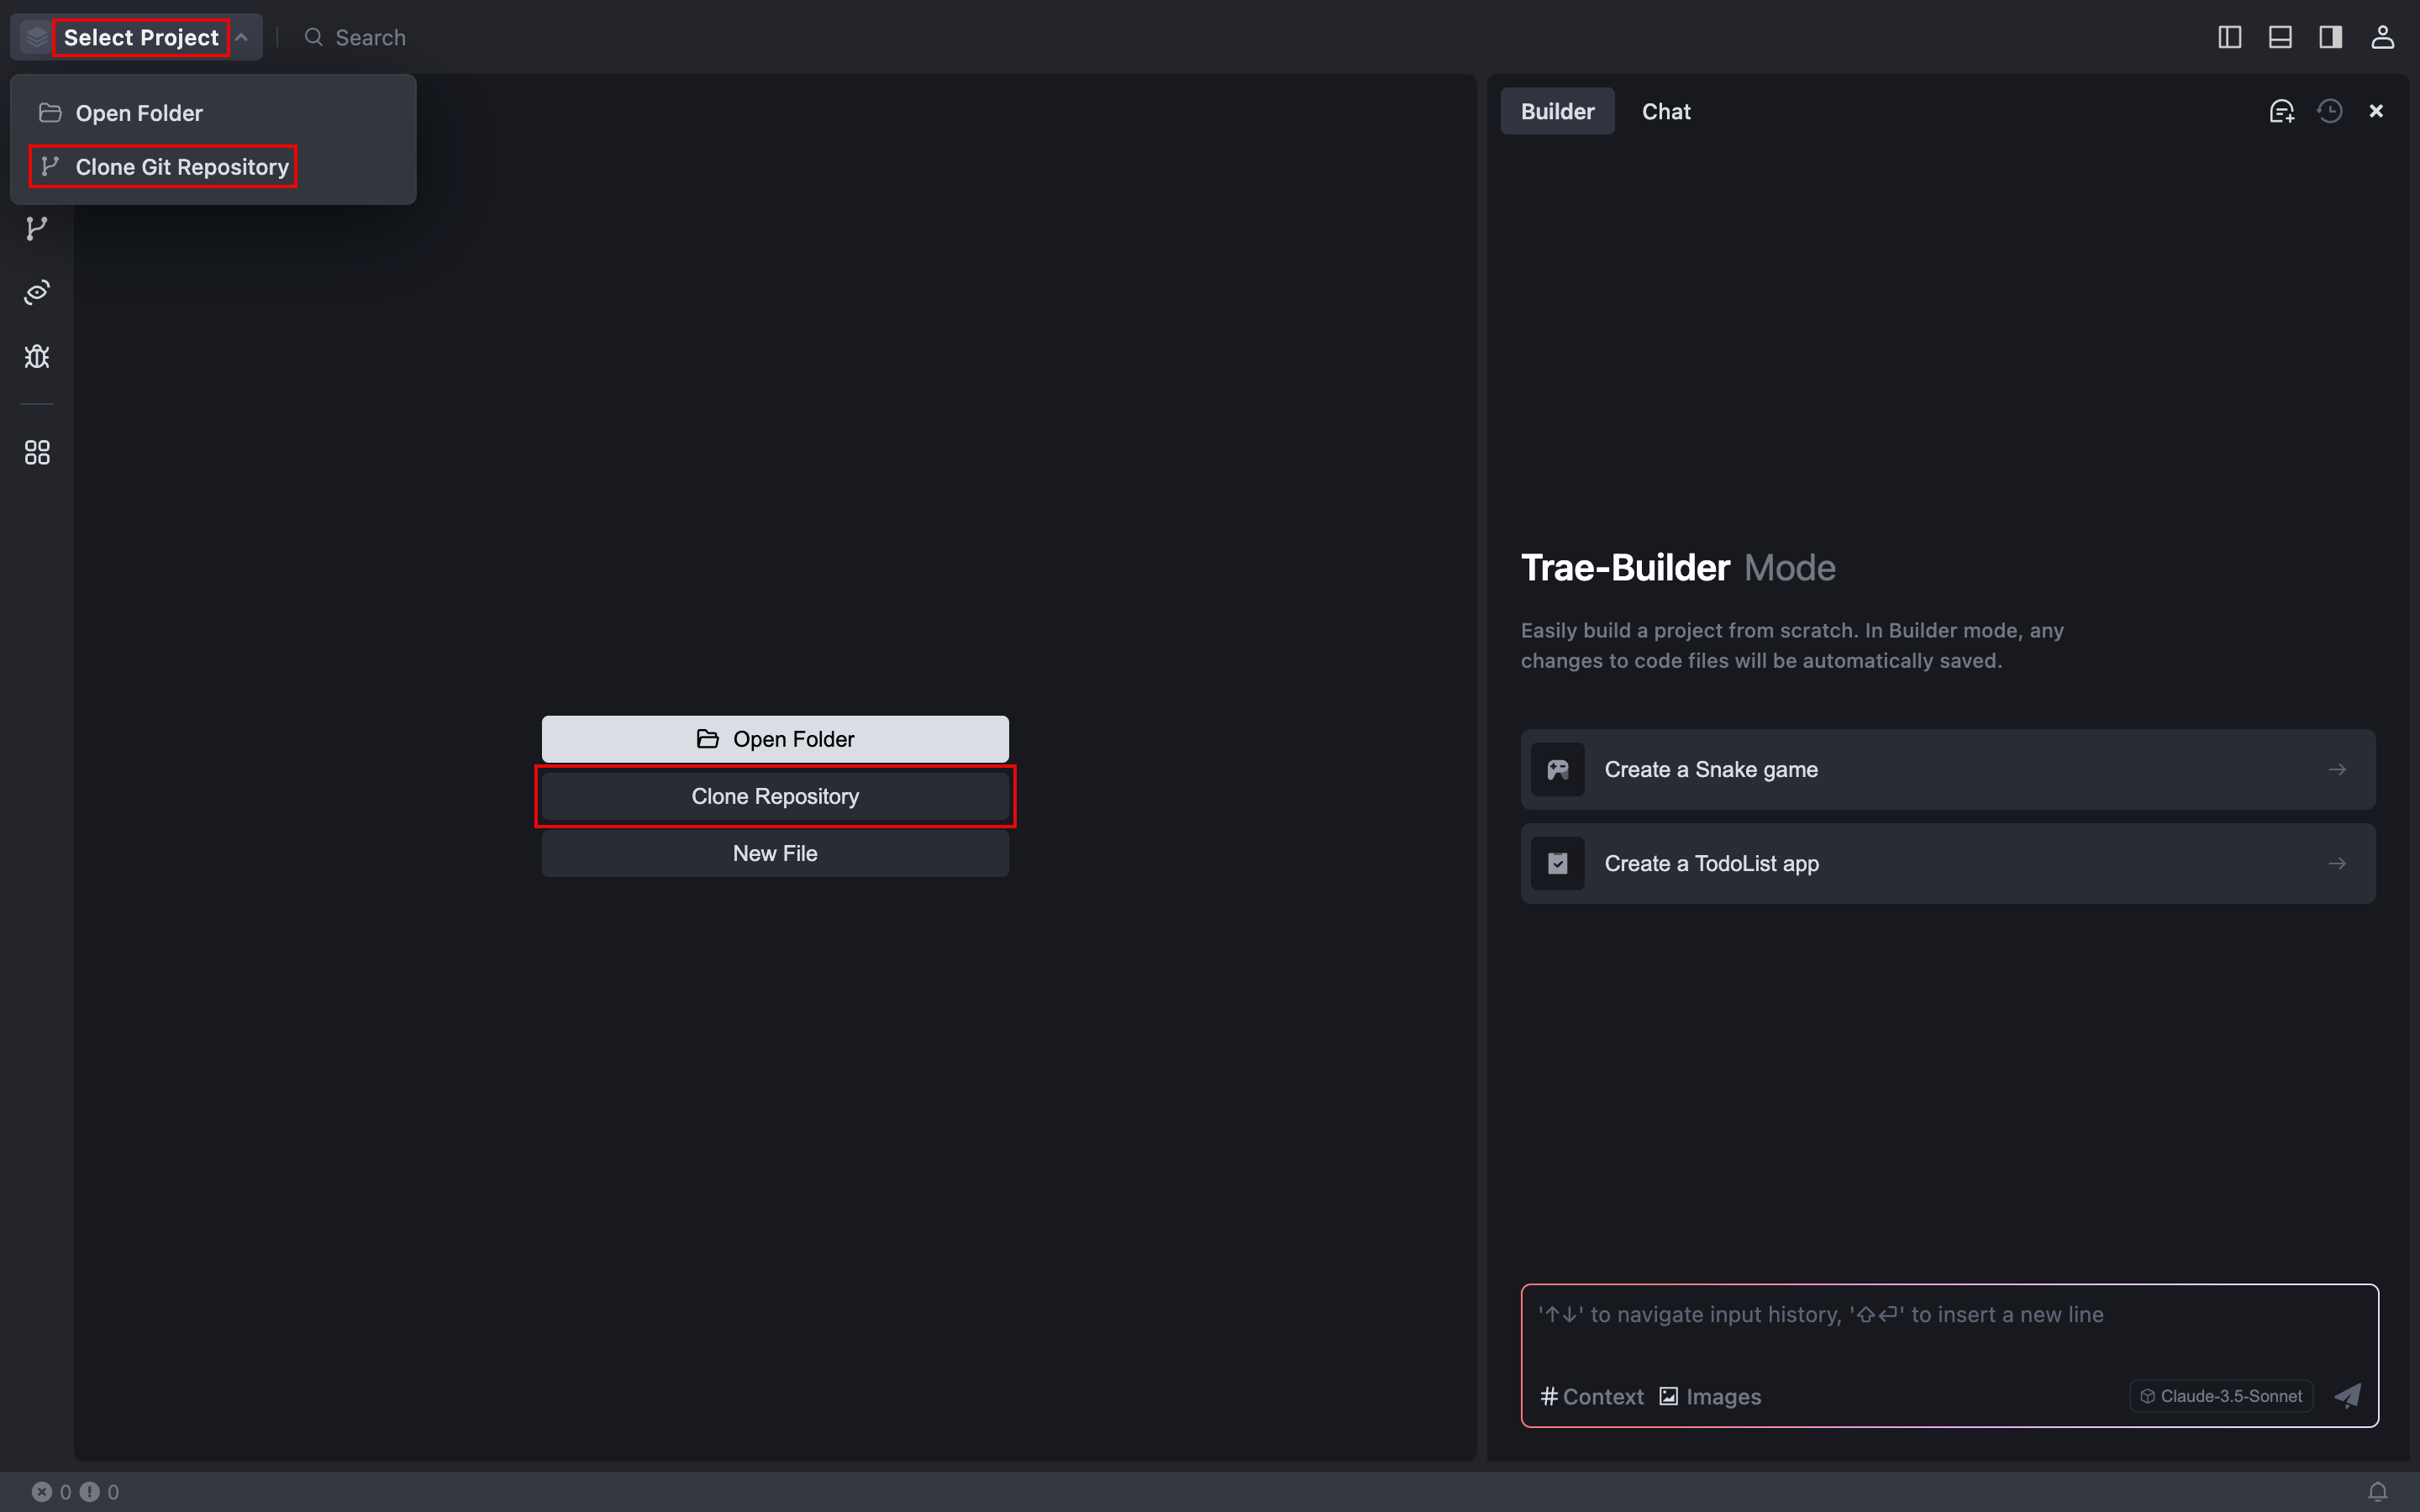Viewport: 2420px width, 1512px height.
Task: Click the New File button
Action: [x=775, y=853]
